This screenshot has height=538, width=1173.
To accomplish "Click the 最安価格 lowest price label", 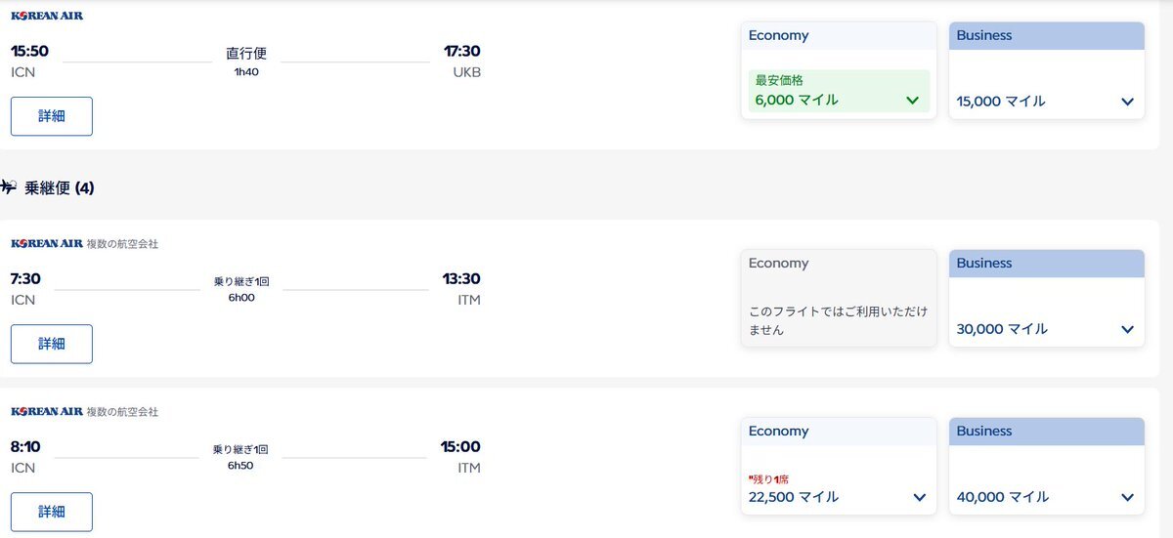I will (779, 80).
